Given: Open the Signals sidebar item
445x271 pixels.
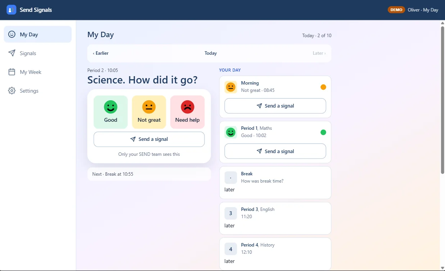Looking at the screenshot, I should coord(38,53).
